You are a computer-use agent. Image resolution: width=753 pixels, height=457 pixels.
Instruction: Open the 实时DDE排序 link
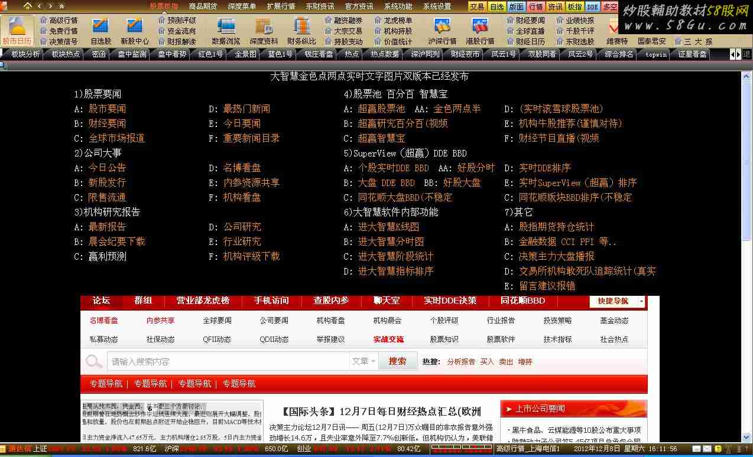[x=545, y=168]
